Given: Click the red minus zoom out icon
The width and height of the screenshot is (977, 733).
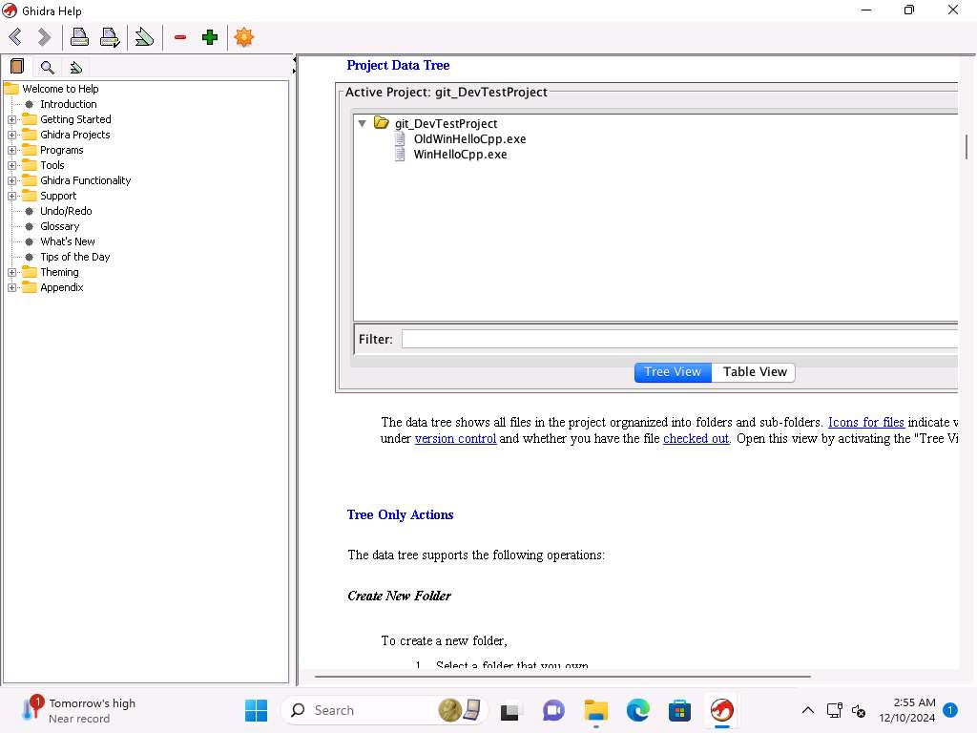Looking at the screenshot, I should click(180, 37).
